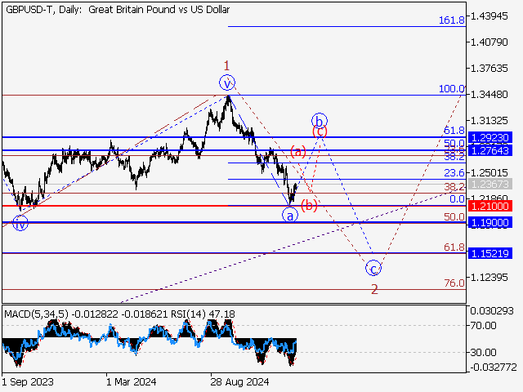Click the circled blue 'c' wave marker
Viewport: 523px width, 392px height.
pos(373,268)
